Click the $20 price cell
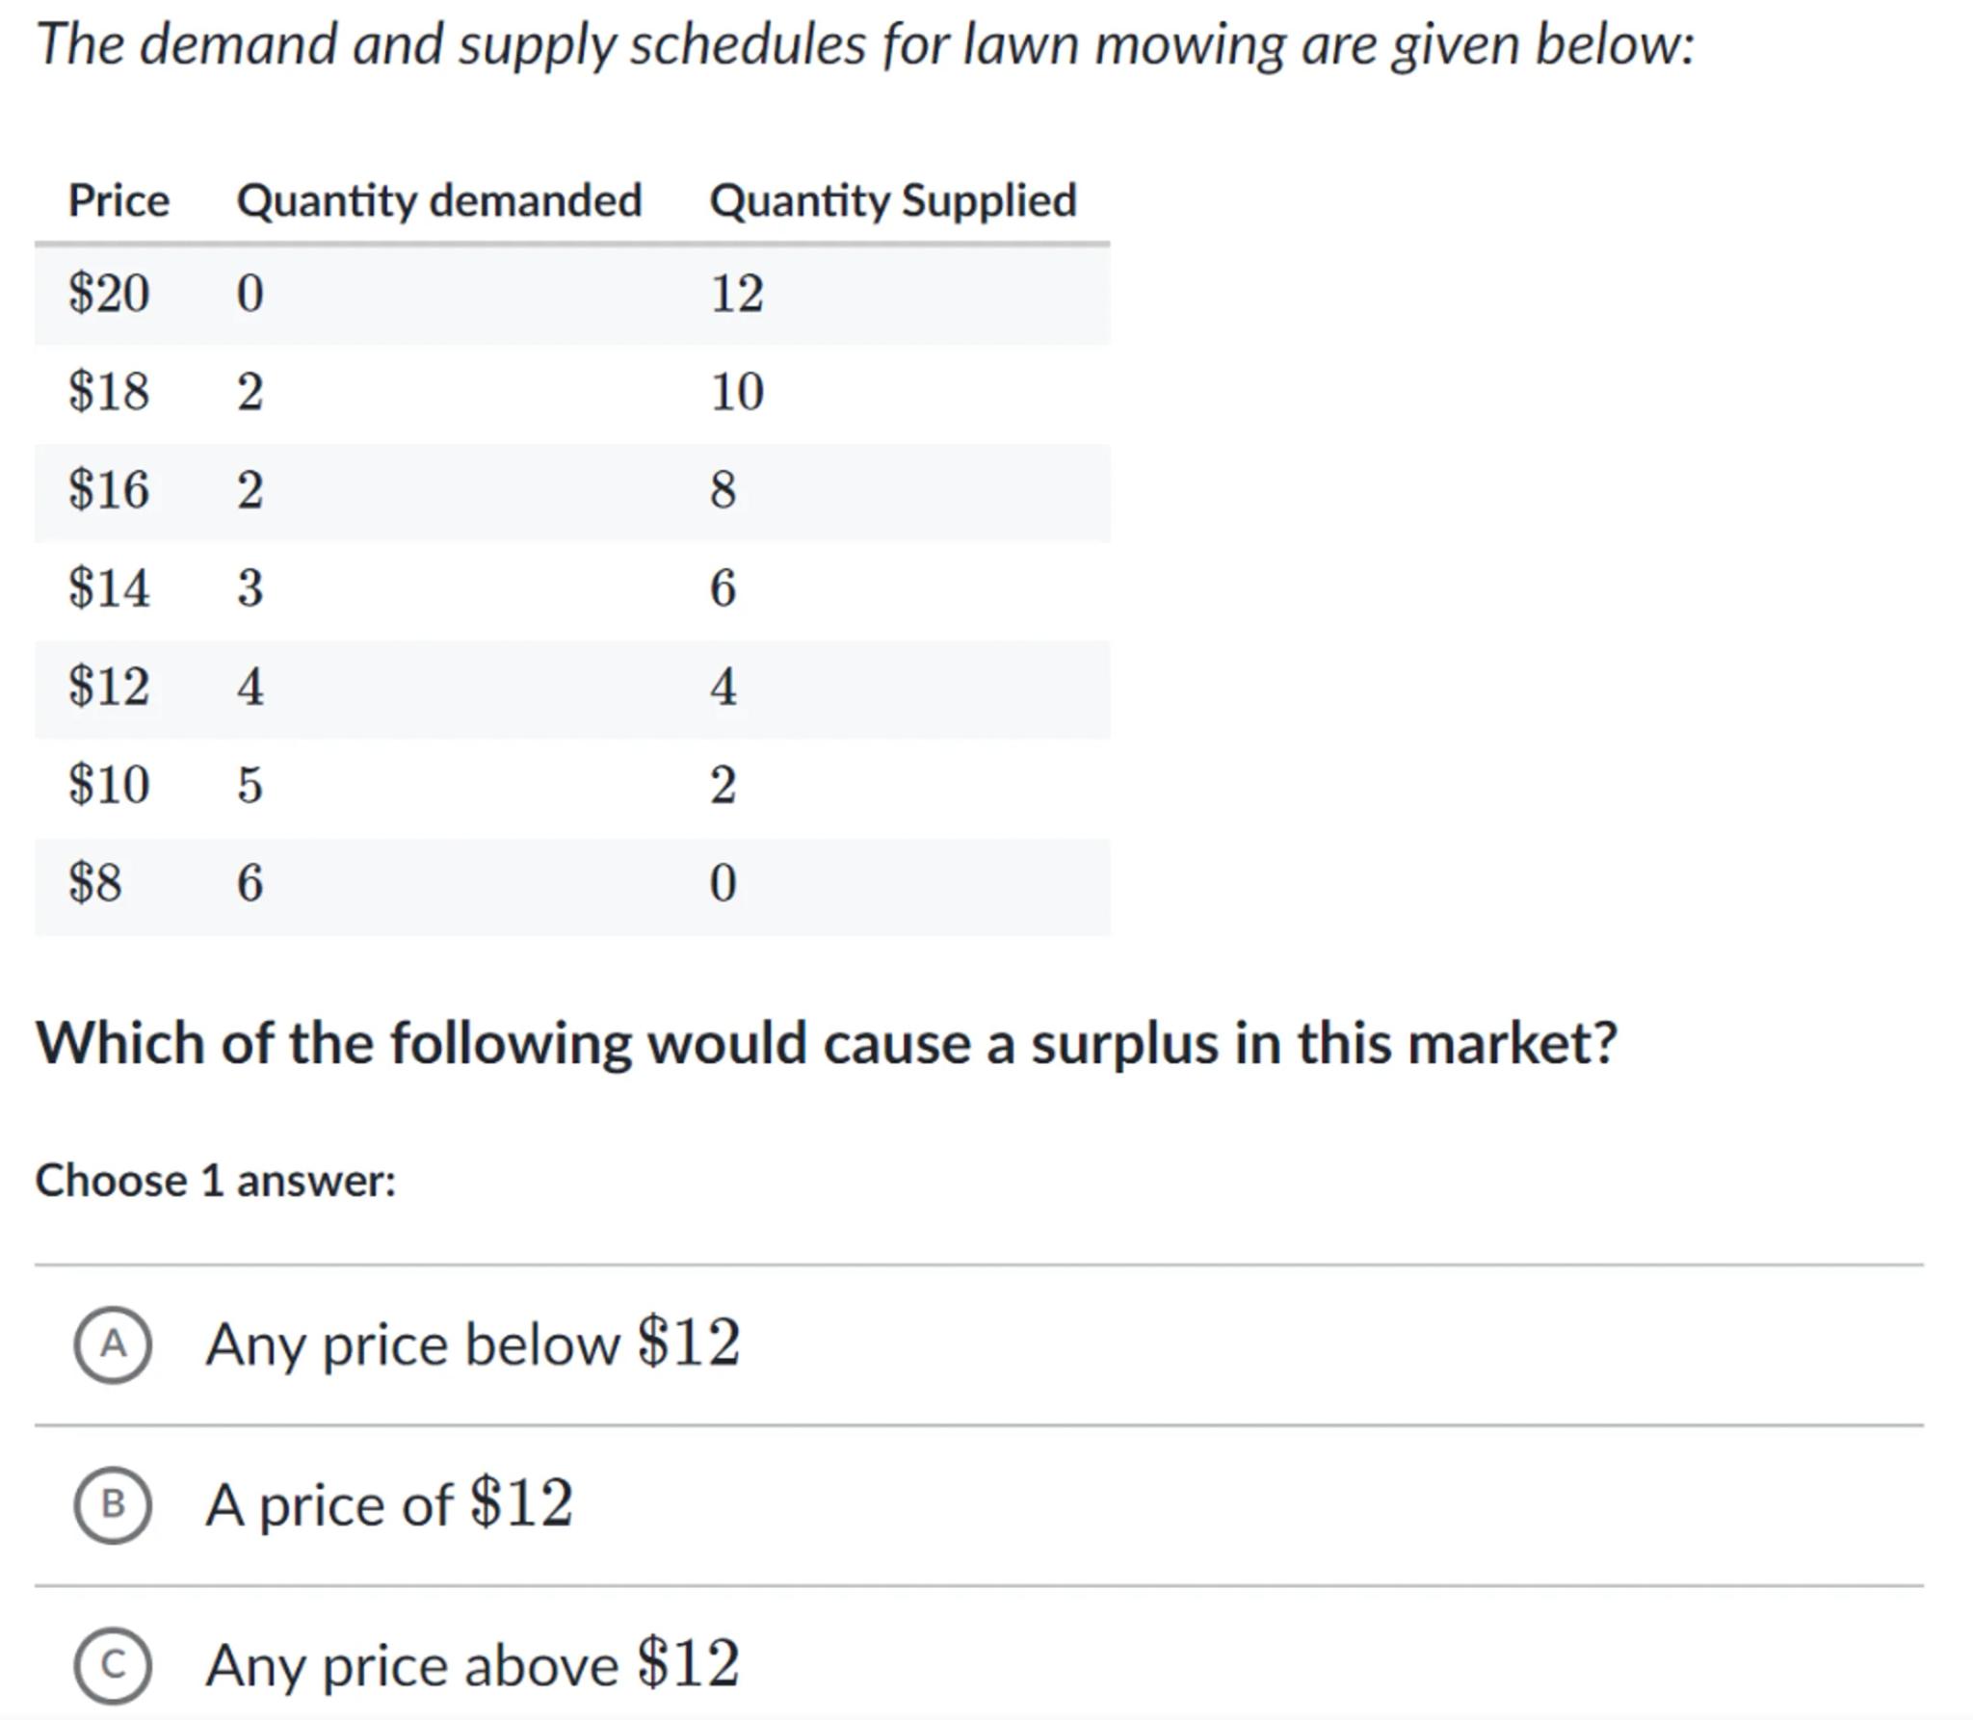The height and width of the screenshot is (1720, 1973). pyautogui.click(x=109, y=293)
